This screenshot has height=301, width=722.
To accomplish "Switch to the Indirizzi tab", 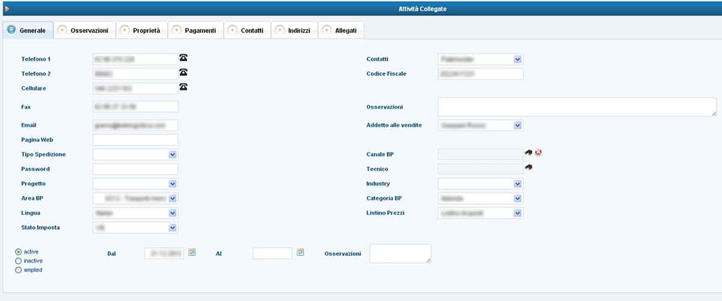I will tap(294, 31).
